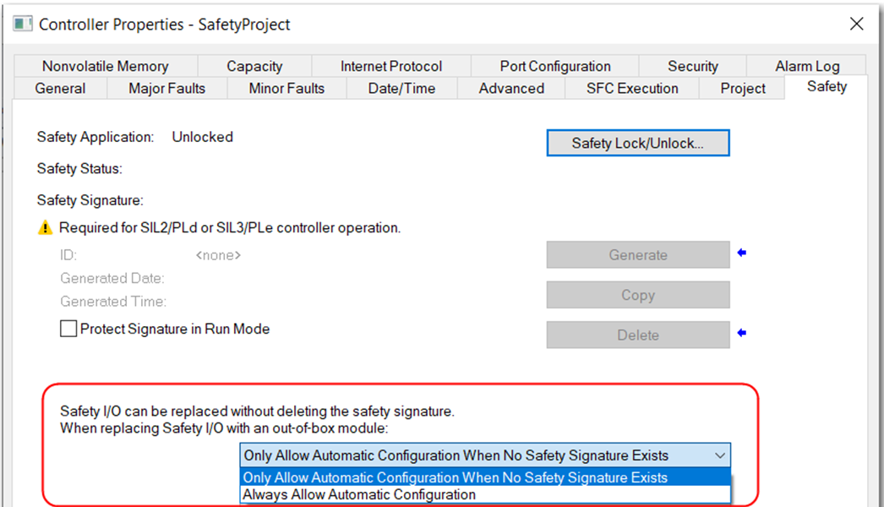Click the Delete signature button
Image resolution: width=884 pixels, height=507 pixels.
(637, 335)
